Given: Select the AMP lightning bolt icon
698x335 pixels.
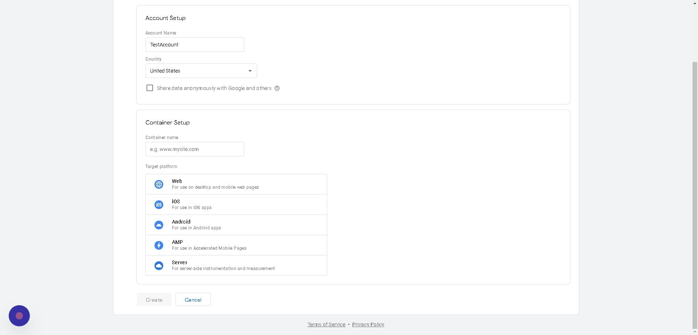Looking at the screenshot, I should tap(159, 245).
